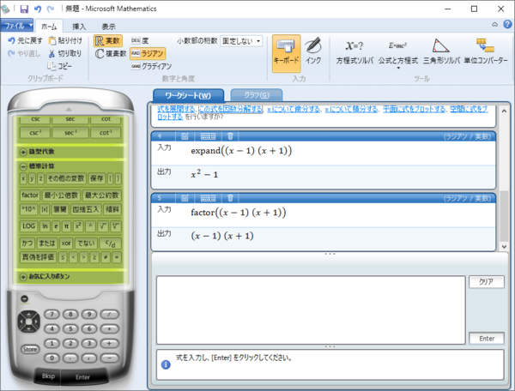Click the Save icon in title bar
This screenshot has height=391, width=515.
[x=24, y=9]
